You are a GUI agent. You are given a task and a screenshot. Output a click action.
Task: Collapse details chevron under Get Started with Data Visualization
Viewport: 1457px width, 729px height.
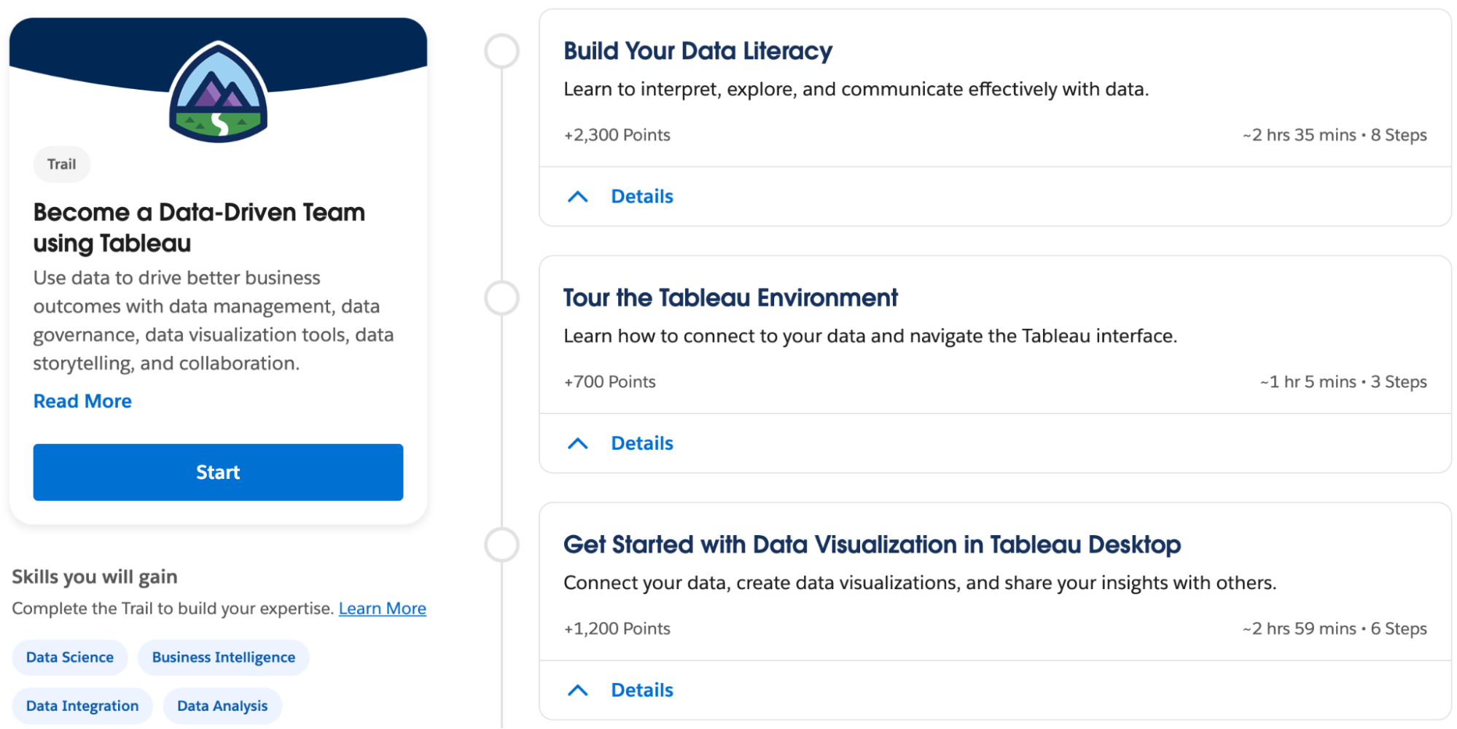[577, 690]
